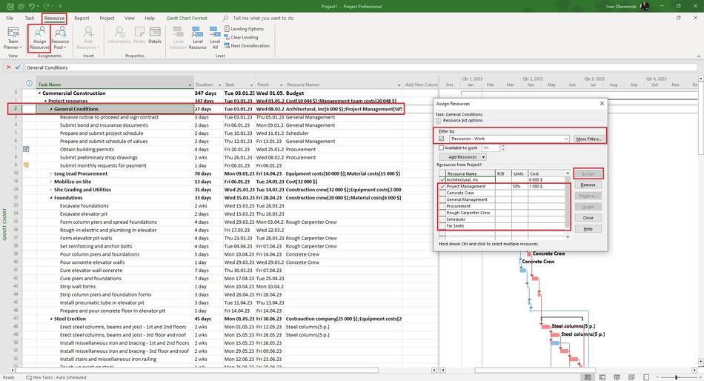This screenshot has height=381, width=704.
Task: Switch to Report view in status bar
Action: pos(646,377)
